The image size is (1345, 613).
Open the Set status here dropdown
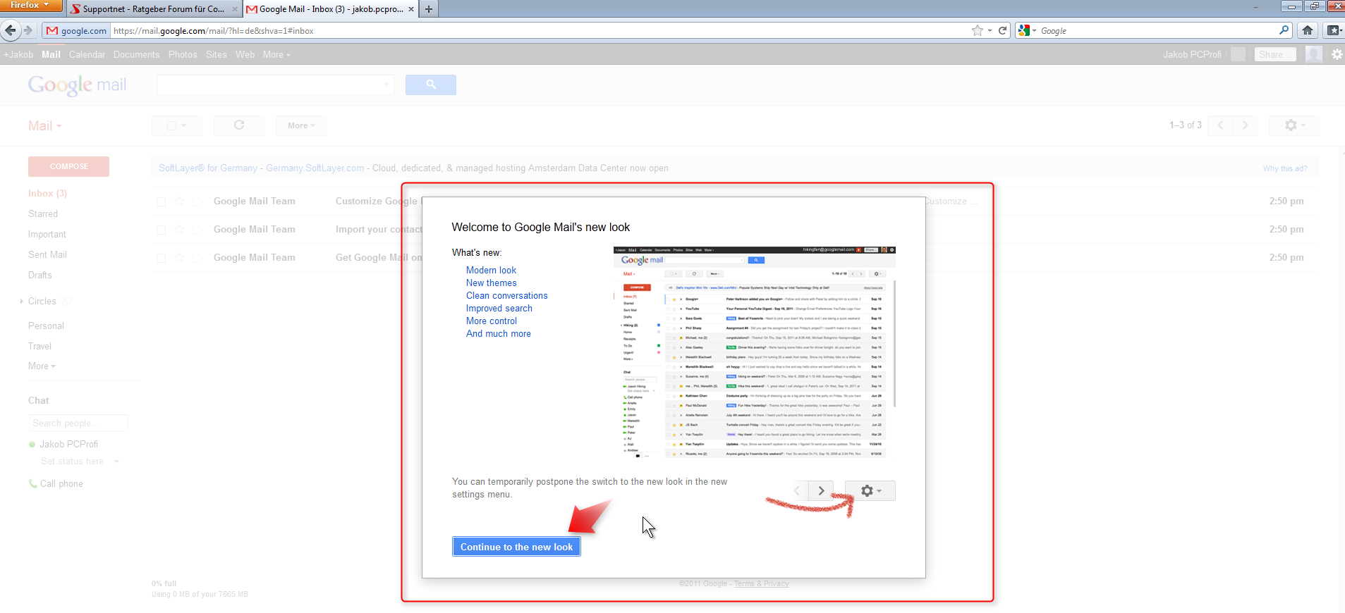(x=116, y=461)
